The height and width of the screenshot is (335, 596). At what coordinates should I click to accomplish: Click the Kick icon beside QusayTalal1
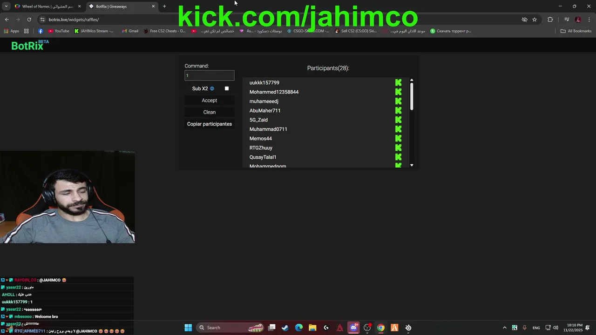(x=398, y=157)
